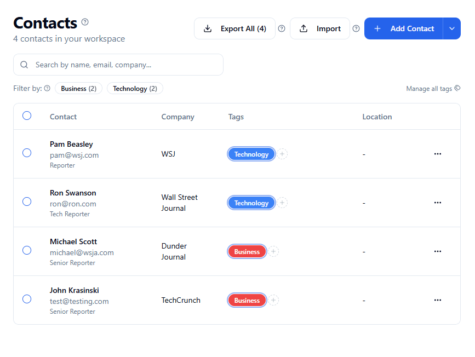This screenshot has width=475, height=357.
Task: Click the help icon next to Import
Action: point(356,28)
